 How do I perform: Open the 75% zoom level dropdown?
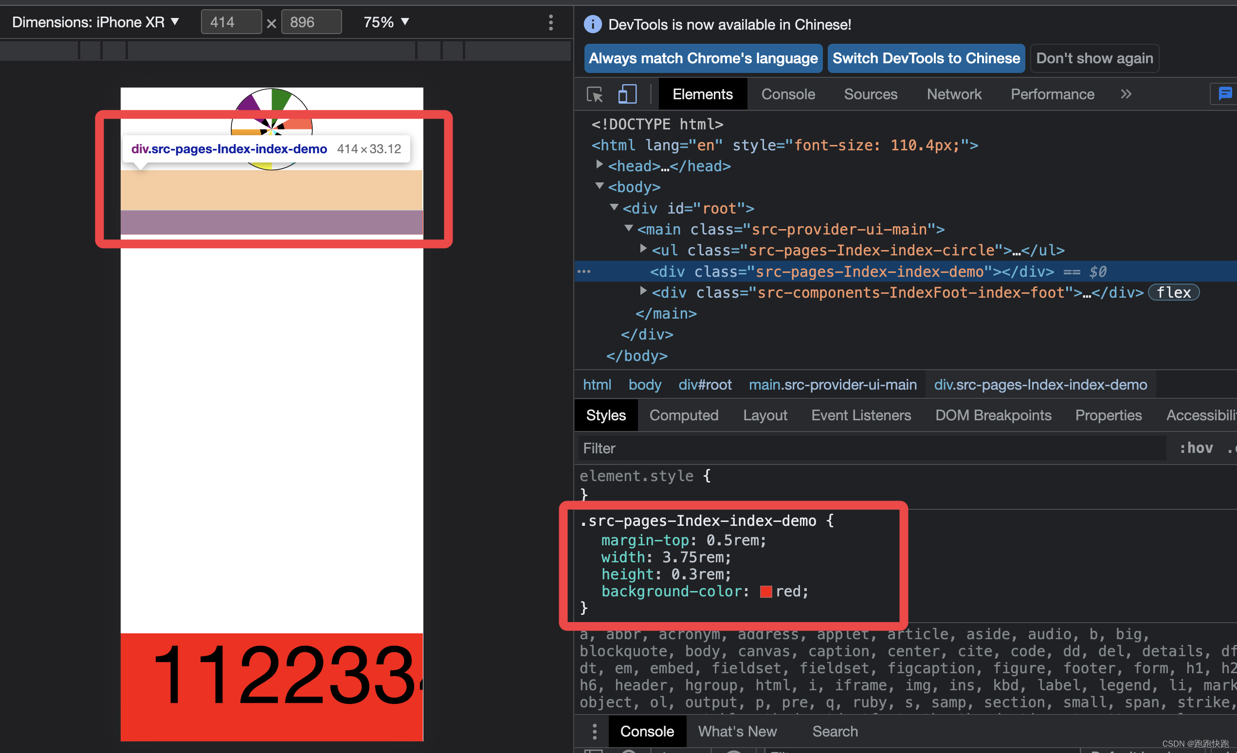coord(386,22)
